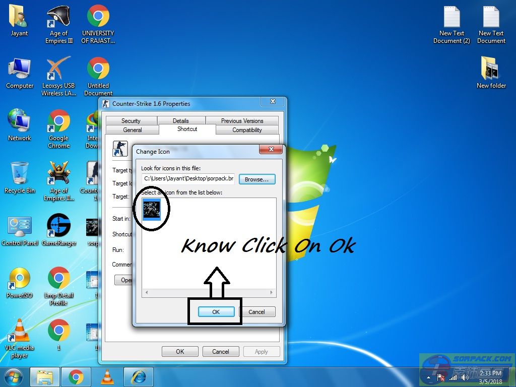Image resolution: width=516 pixels, height=387 pixels.
Task: Click Internet Explorer in the taskbar
Action: coord(138,376)
